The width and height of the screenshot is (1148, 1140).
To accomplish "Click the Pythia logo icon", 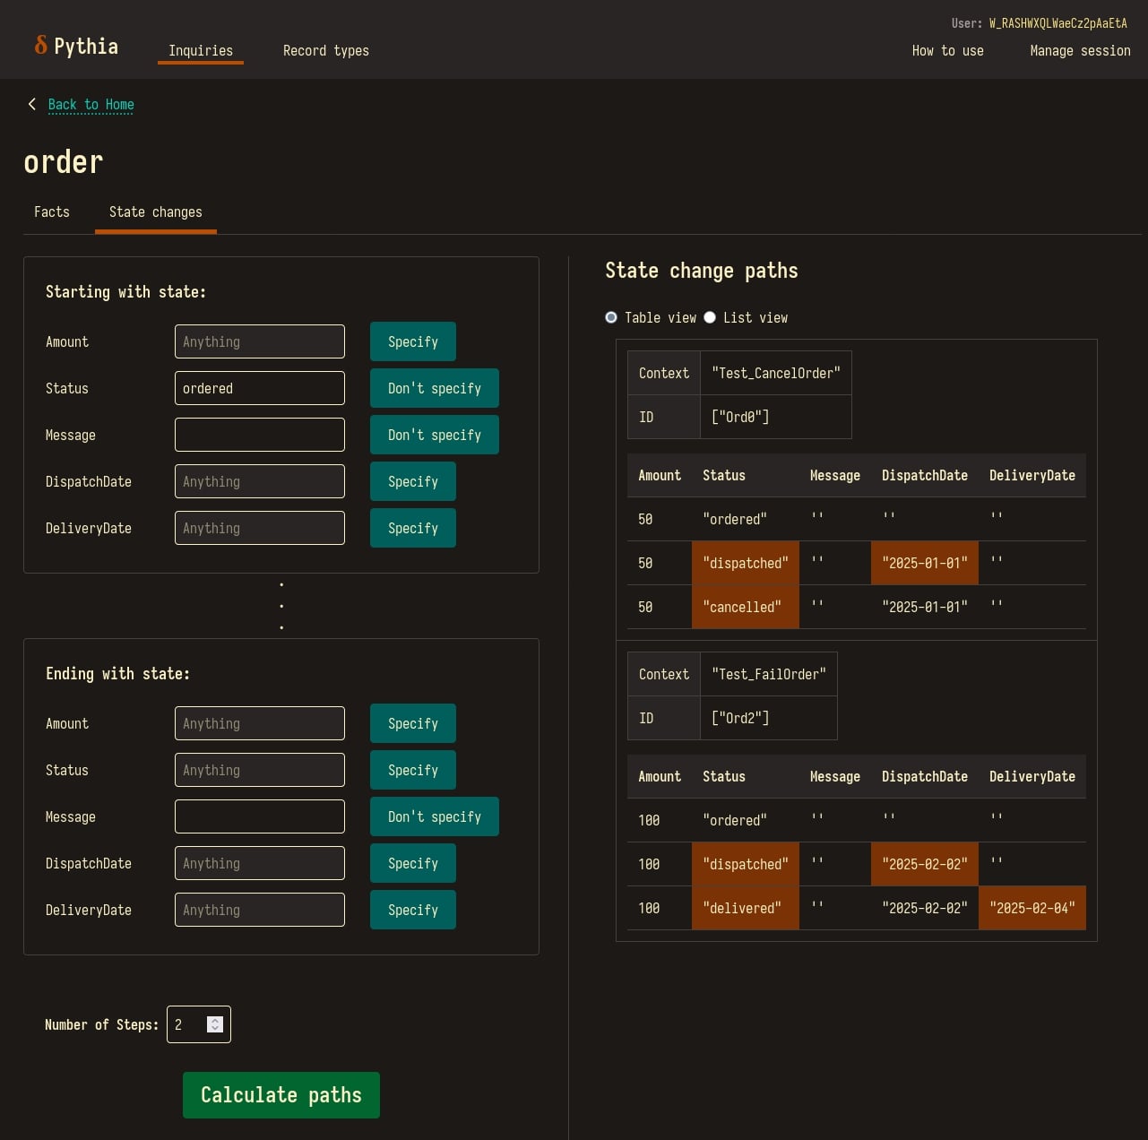I will (x=40, y=46).
